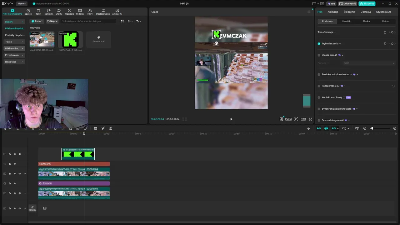Add keyframe for Tryb mieszania

click(x=392, y=44)
